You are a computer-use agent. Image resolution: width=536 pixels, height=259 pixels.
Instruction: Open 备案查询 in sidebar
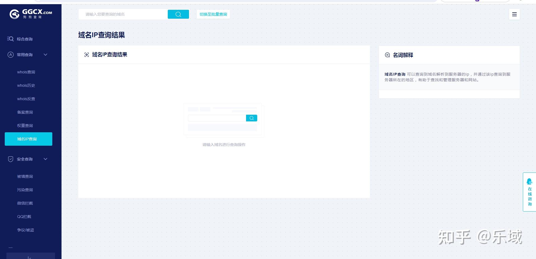pos(25,112)
